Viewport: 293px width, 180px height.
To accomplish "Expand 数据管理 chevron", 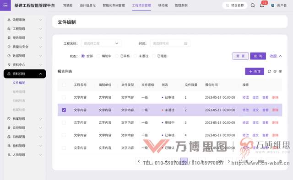I will [x=41, y=56].
